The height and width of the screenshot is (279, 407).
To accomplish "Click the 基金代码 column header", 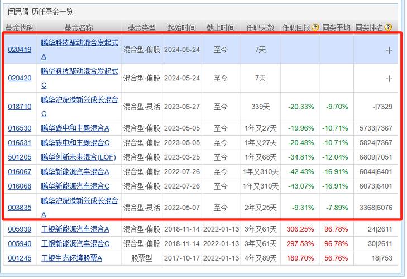I will pos(20,27).
